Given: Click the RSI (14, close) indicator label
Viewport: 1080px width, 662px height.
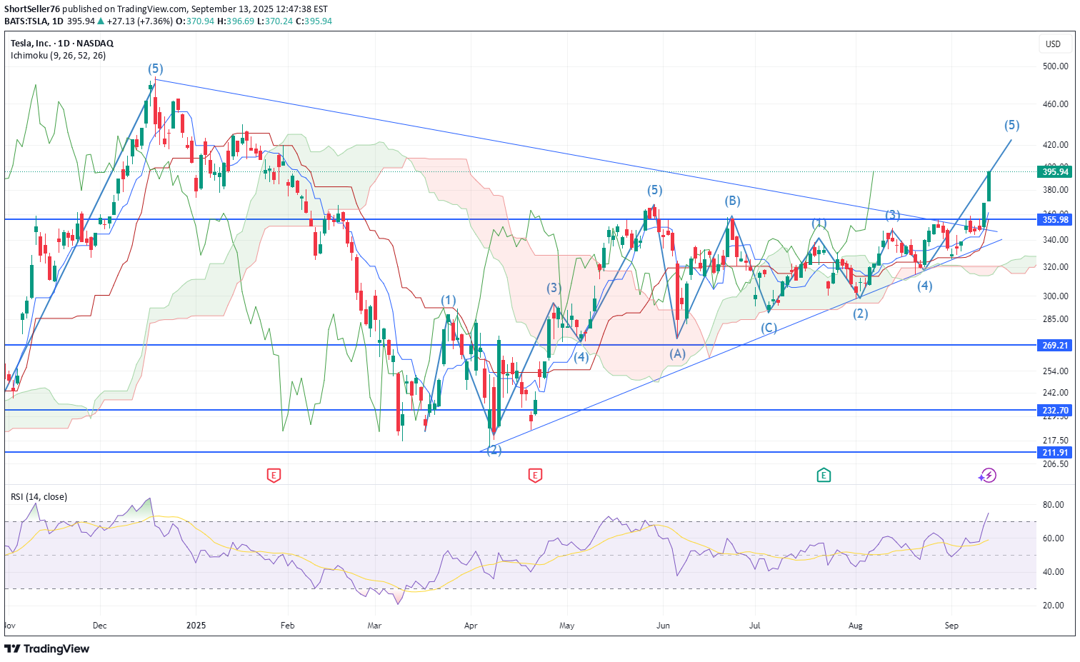Looking at the screenshot, I should [39, 496].
